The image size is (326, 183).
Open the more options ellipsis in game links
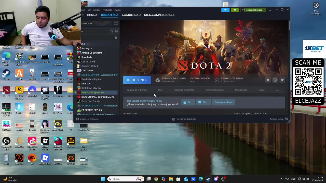click(x=278, y=90)
